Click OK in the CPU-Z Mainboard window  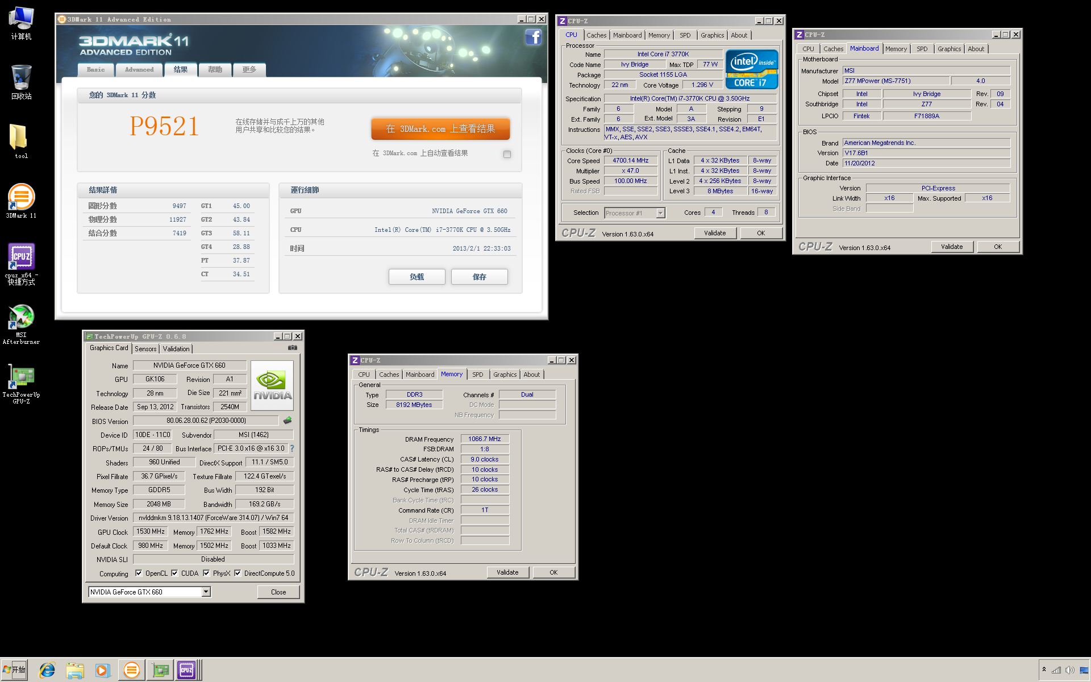[998, 247]
